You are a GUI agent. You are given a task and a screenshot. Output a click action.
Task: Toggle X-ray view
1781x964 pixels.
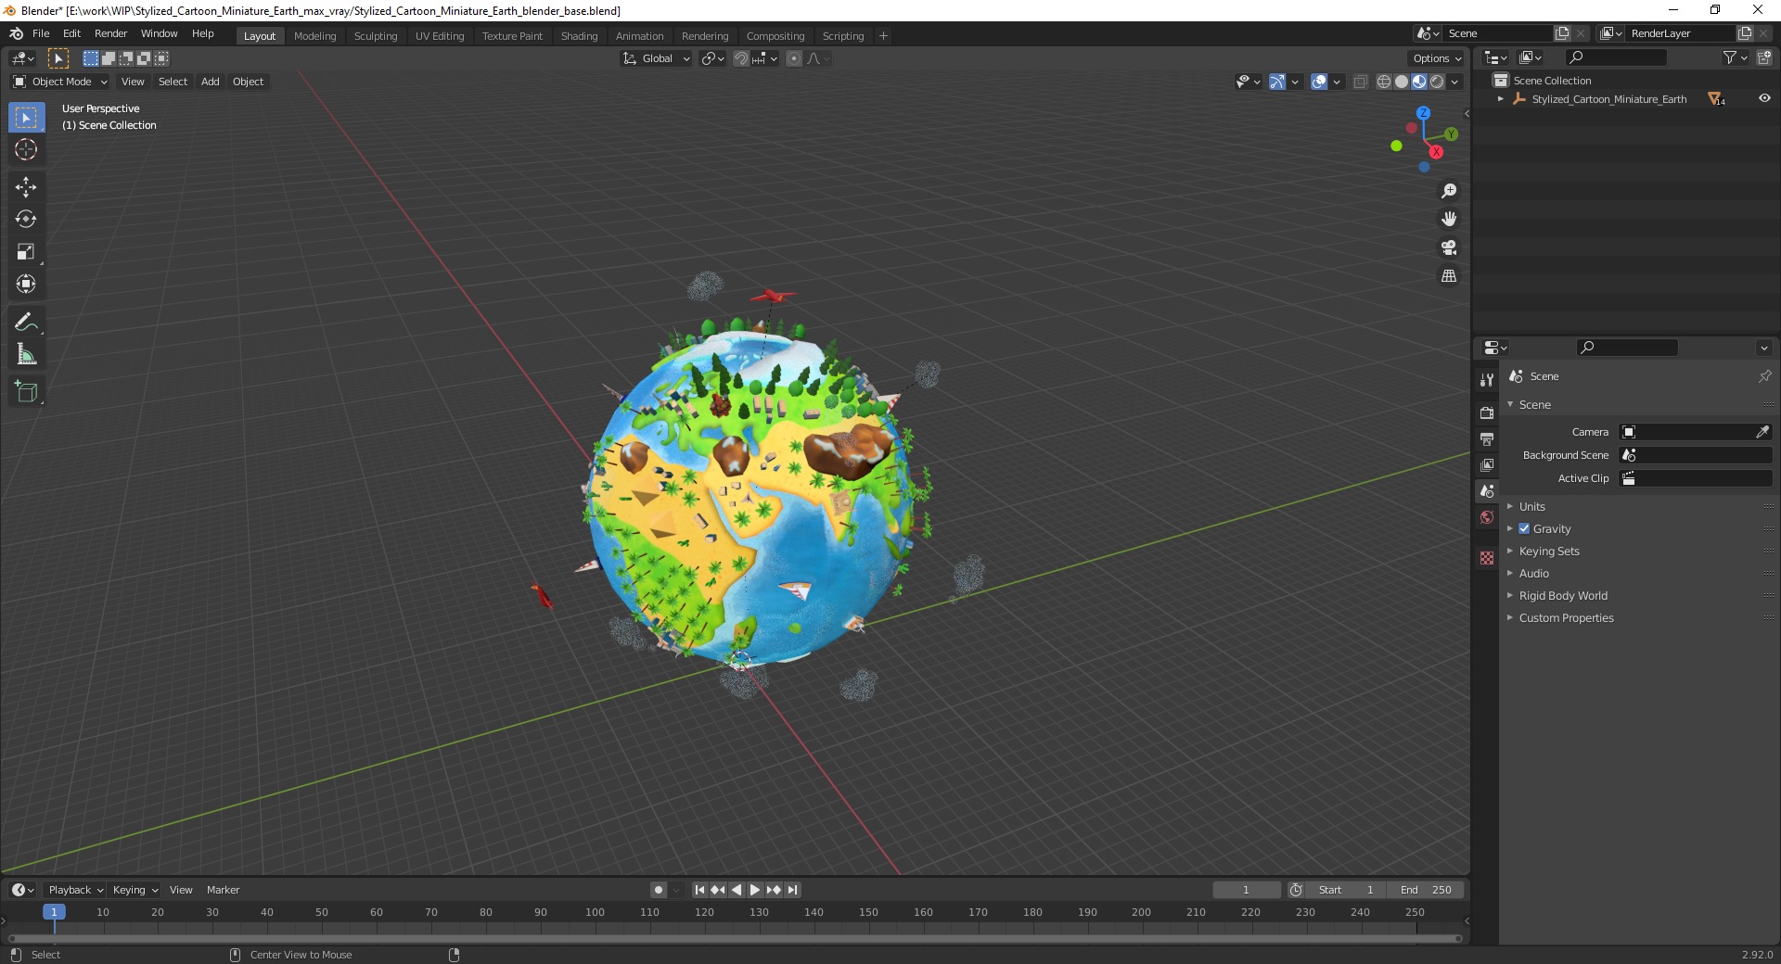click(1360, 82)
